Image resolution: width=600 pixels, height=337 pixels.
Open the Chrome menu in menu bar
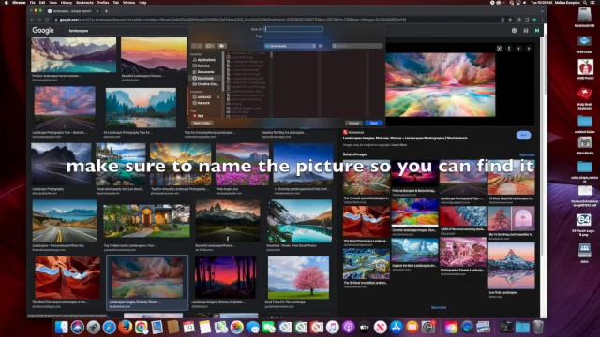pyautogui.click(x=19, y=2)
